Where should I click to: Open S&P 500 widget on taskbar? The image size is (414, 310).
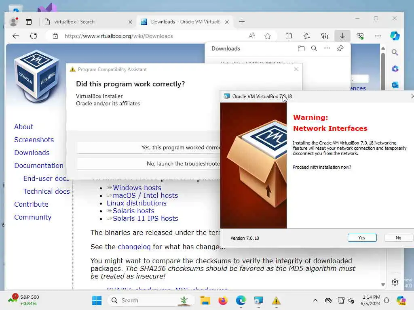point(24,300)
